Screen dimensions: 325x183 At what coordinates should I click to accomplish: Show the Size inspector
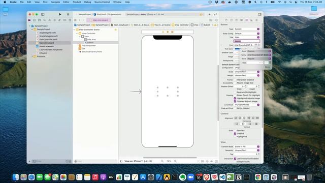click(x=251, y=20)
